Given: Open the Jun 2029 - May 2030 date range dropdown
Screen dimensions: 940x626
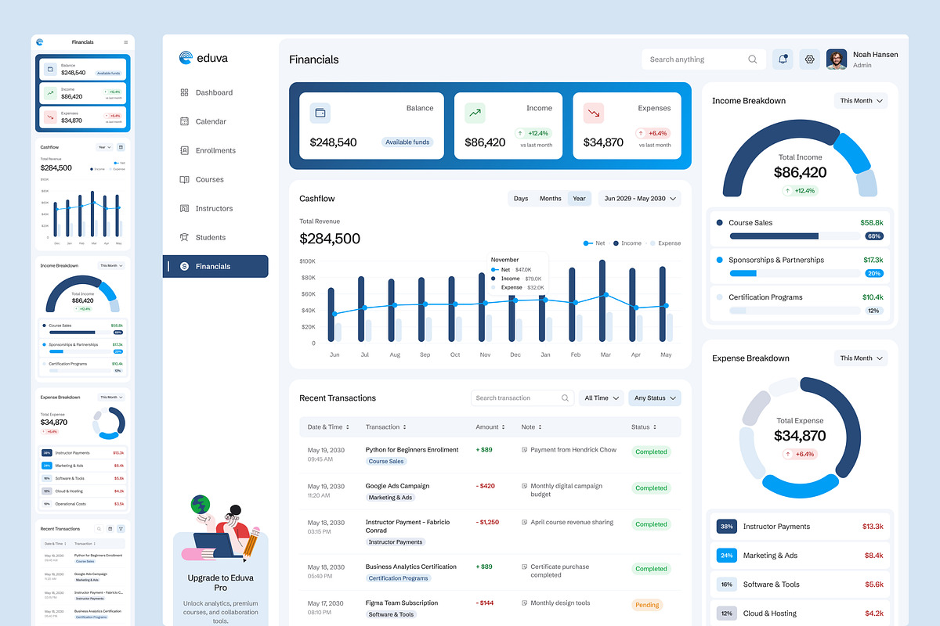Looking at the screenshot, I should click(640, 199).
